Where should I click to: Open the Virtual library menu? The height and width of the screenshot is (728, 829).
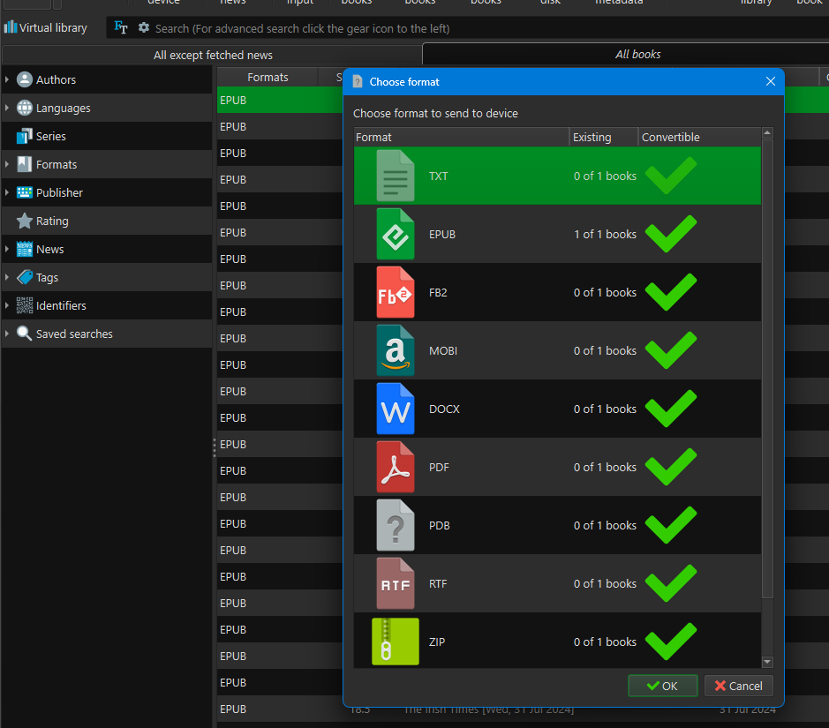tap(46, 27)
